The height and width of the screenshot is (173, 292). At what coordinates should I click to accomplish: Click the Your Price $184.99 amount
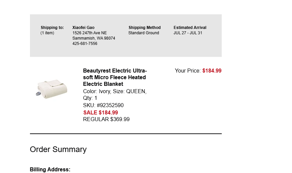pos(212,71)
